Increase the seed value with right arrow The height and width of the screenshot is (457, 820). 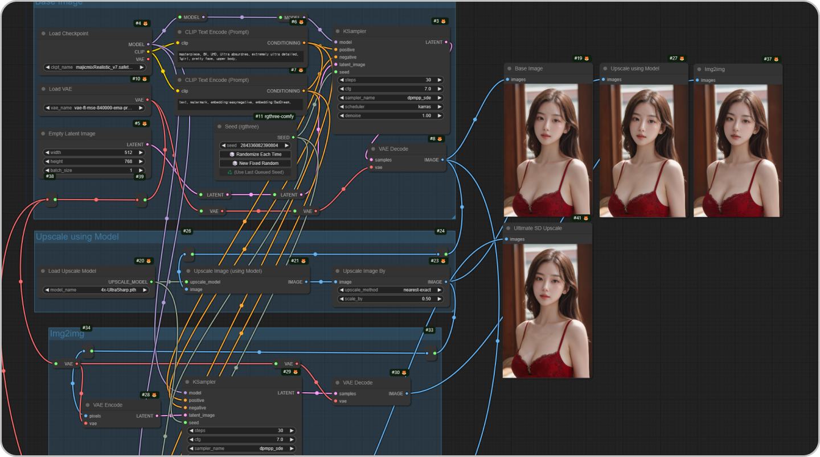[x=288, y=146]
